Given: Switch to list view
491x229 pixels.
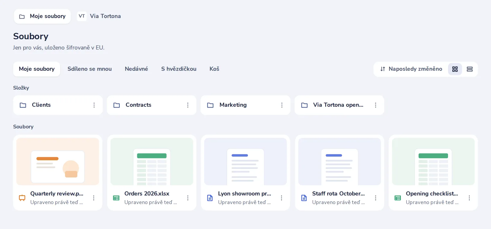Looking at the screenshot, I should click(470, 69).
